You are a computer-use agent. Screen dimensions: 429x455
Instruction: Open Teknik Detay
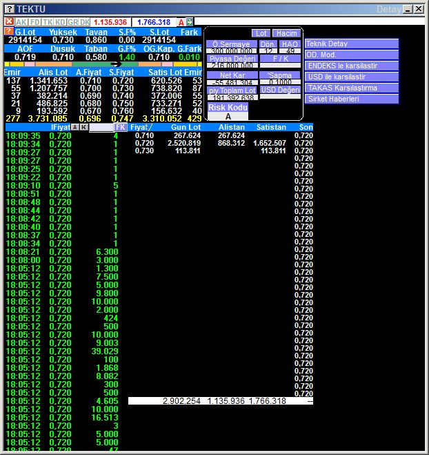point(352,43)
